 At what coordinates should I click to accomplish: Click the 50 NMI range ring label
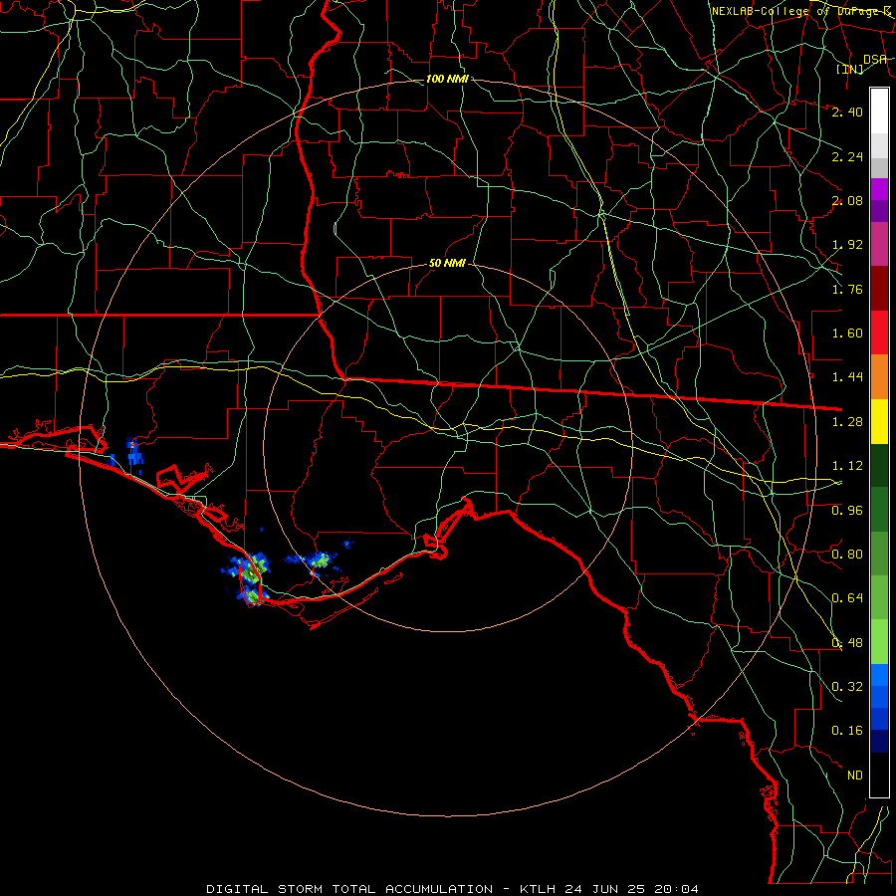click(447, 264)
